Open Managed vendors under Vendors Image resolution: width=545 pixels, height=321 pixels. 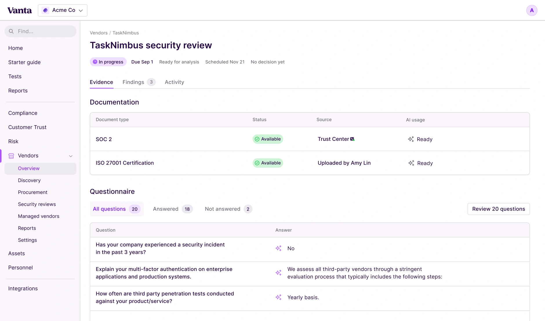click(39, 216)
